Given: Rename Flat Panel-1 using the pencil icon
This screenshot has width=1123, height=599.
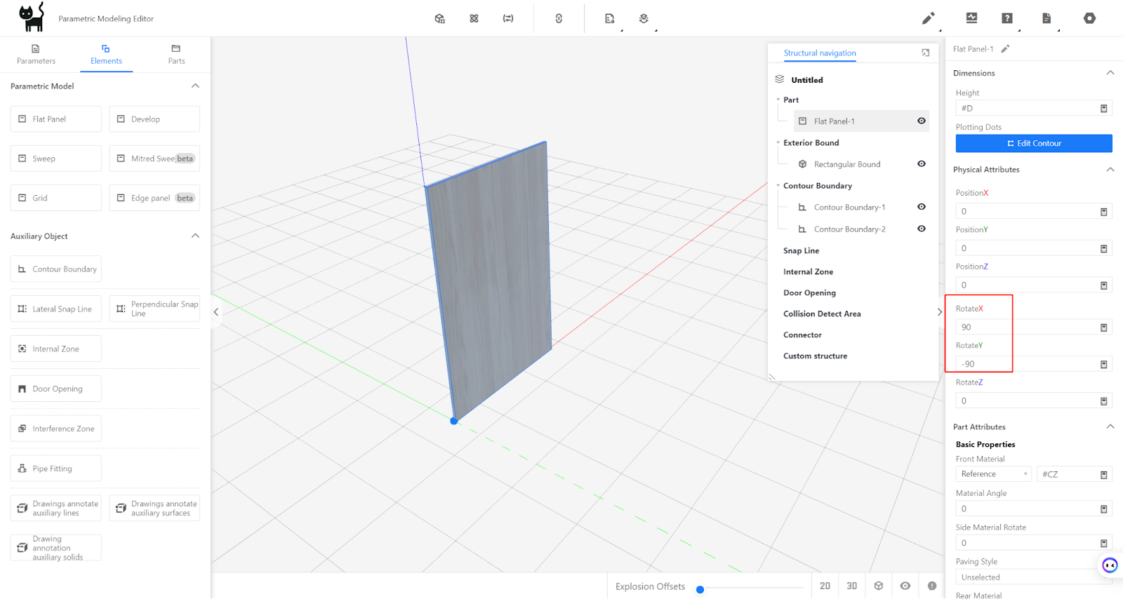Looking at the screenshot, I should tap(1005, 49).
